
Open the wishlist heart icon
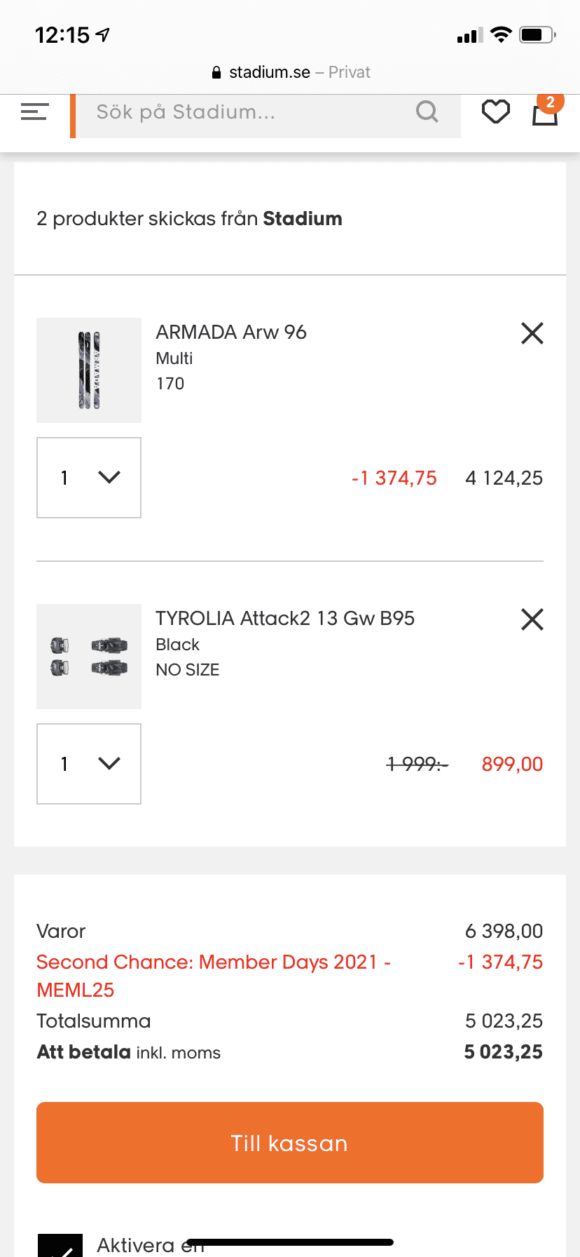(x=495, y=112)
